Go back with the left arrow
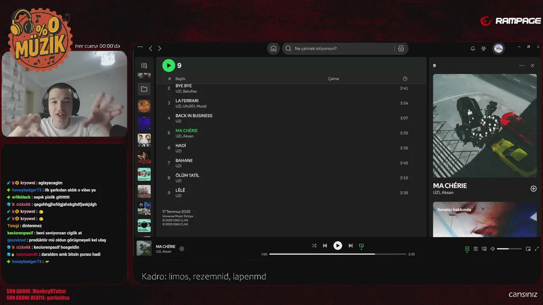This screenshot has height=305, width=543. 151,48
